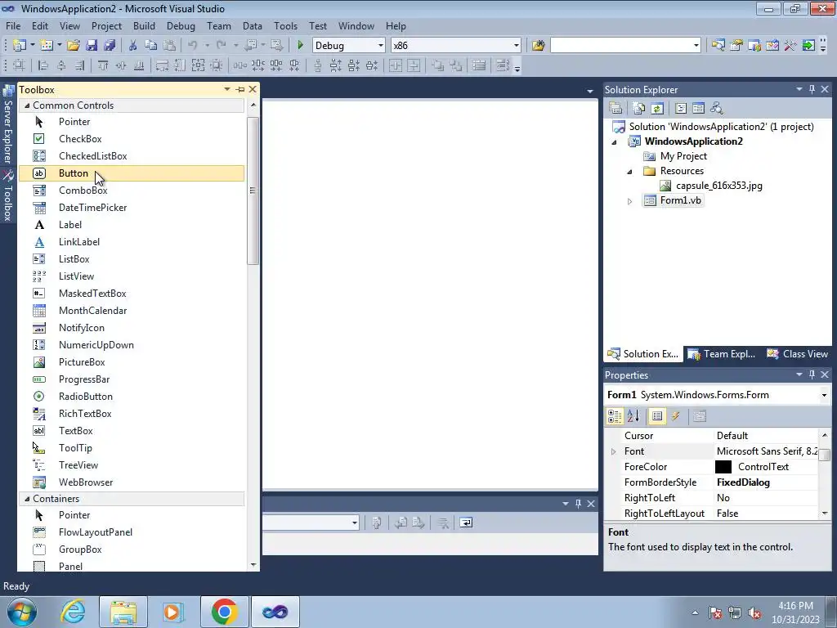Click View Code icon in Solution Explorer

click(681, 109)
